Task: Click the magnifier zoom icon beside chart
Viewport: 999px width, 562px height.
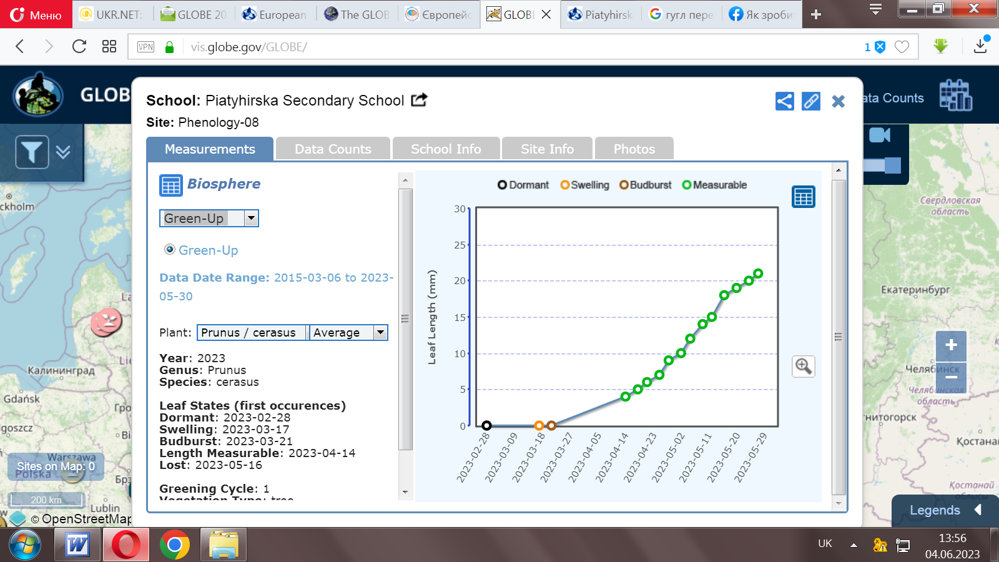Action: pyautogui.click(x=804, y=367)
